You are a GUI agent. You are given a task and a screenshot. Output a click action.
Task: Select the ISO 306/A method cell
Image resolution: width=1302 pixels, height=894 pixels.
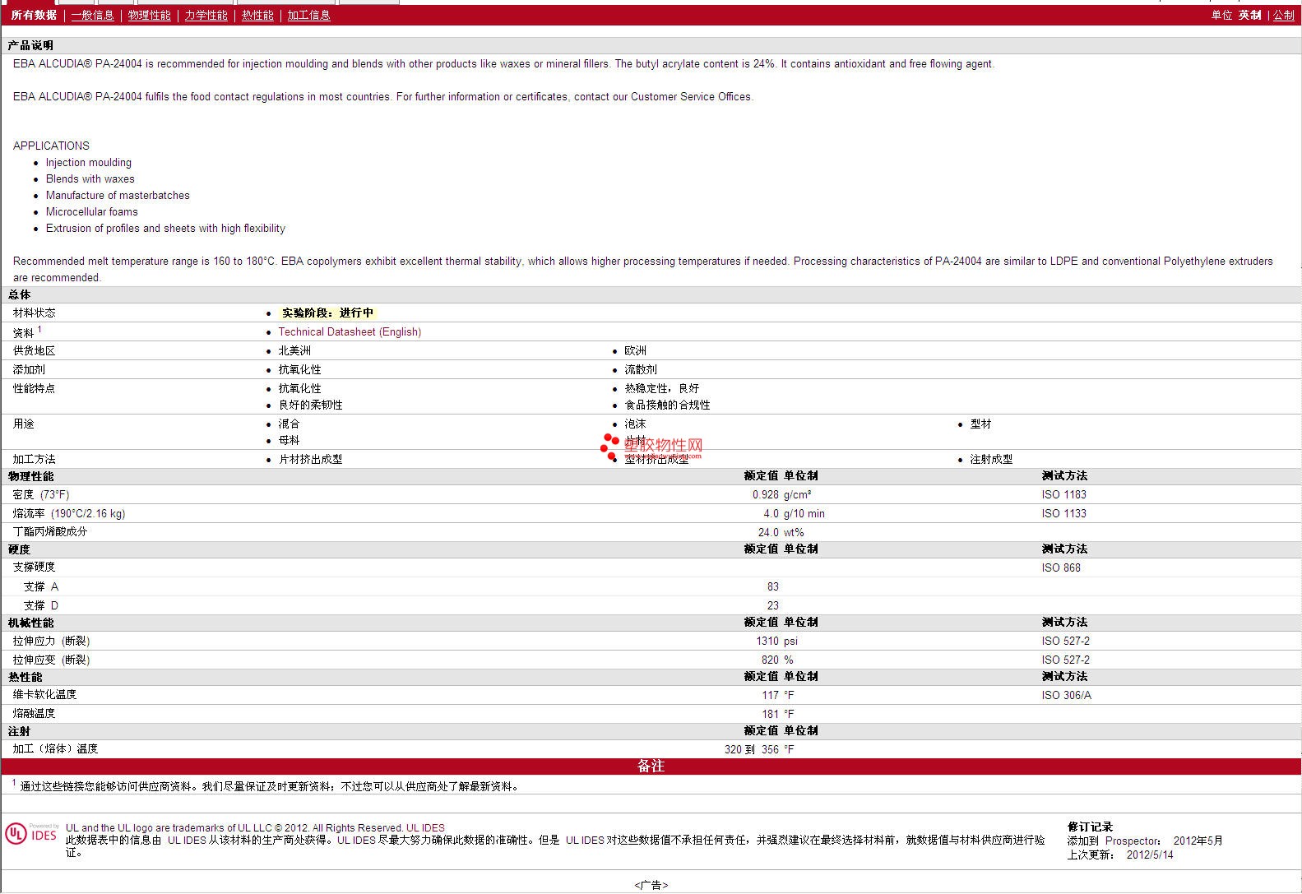coord(1066,695)
